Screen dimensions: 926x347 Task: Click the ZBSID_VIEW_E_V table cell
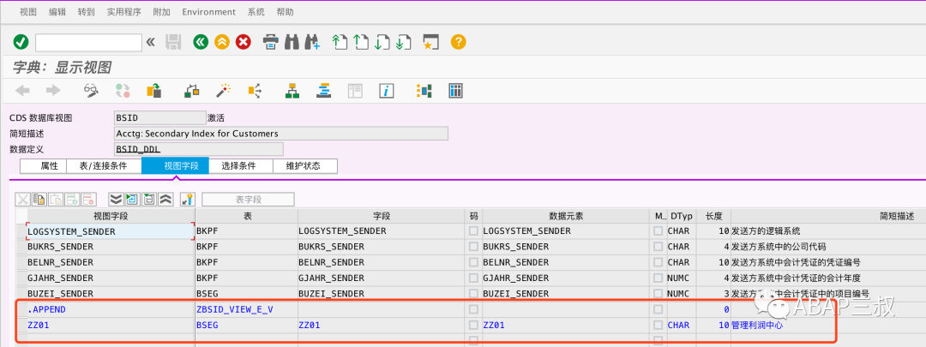coord(246,309)
